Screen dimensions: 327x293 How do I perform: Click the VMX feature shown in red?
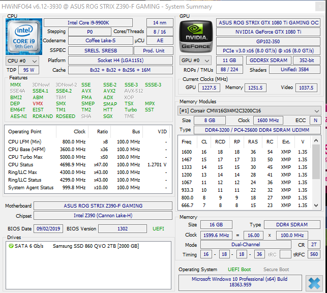click(38, 104)
